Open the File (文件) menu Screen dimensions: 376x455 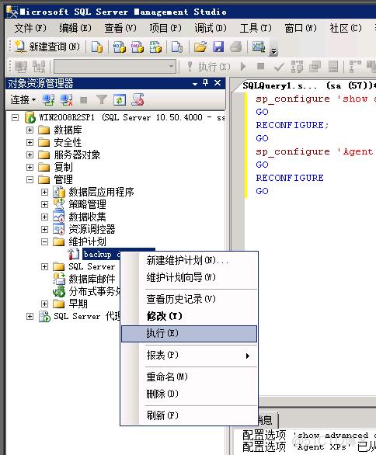tap(30, 28)
